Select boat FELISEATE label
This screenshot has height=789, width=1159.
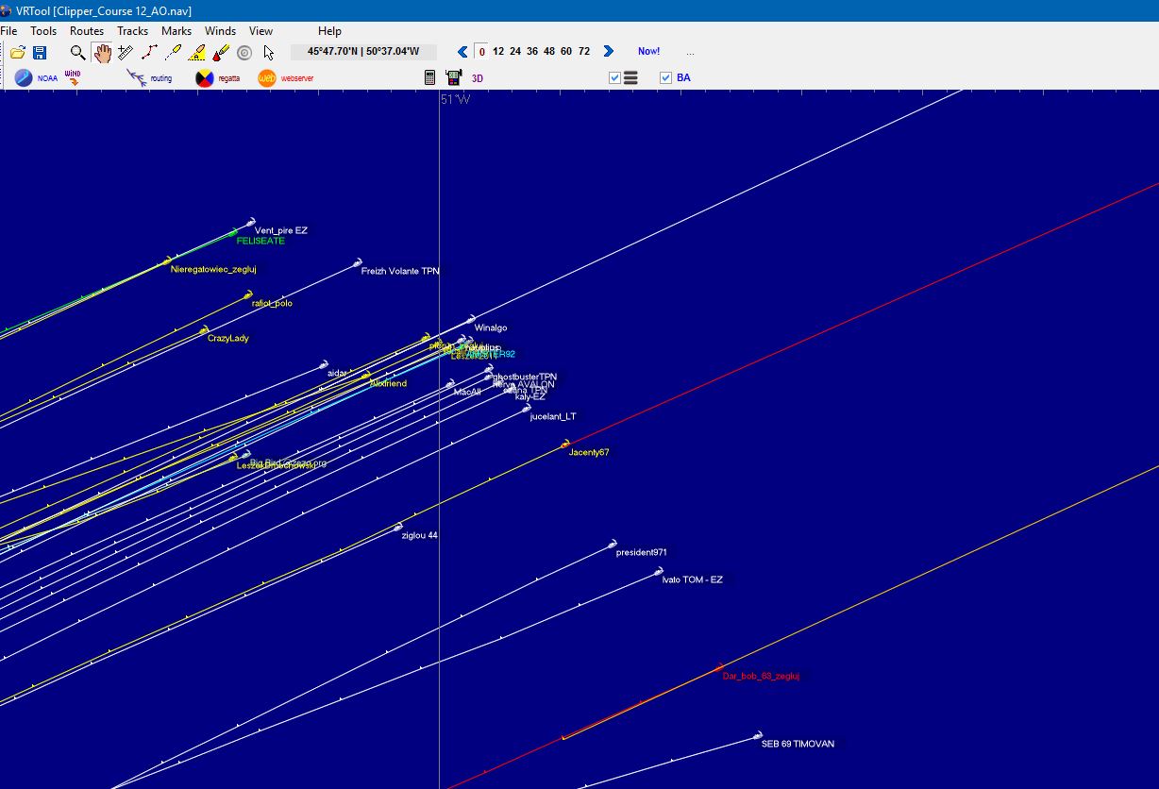click(x=260, y=241)
